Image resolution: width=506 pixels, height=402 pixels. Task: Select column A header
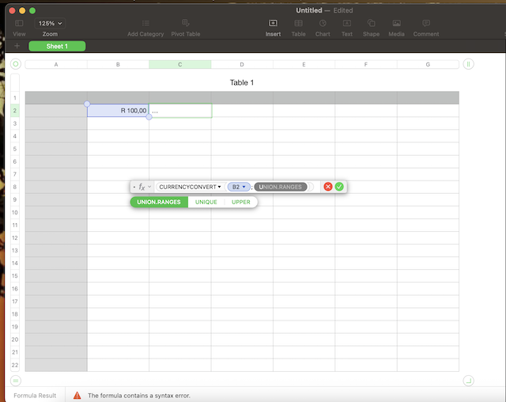coord(56,65)
